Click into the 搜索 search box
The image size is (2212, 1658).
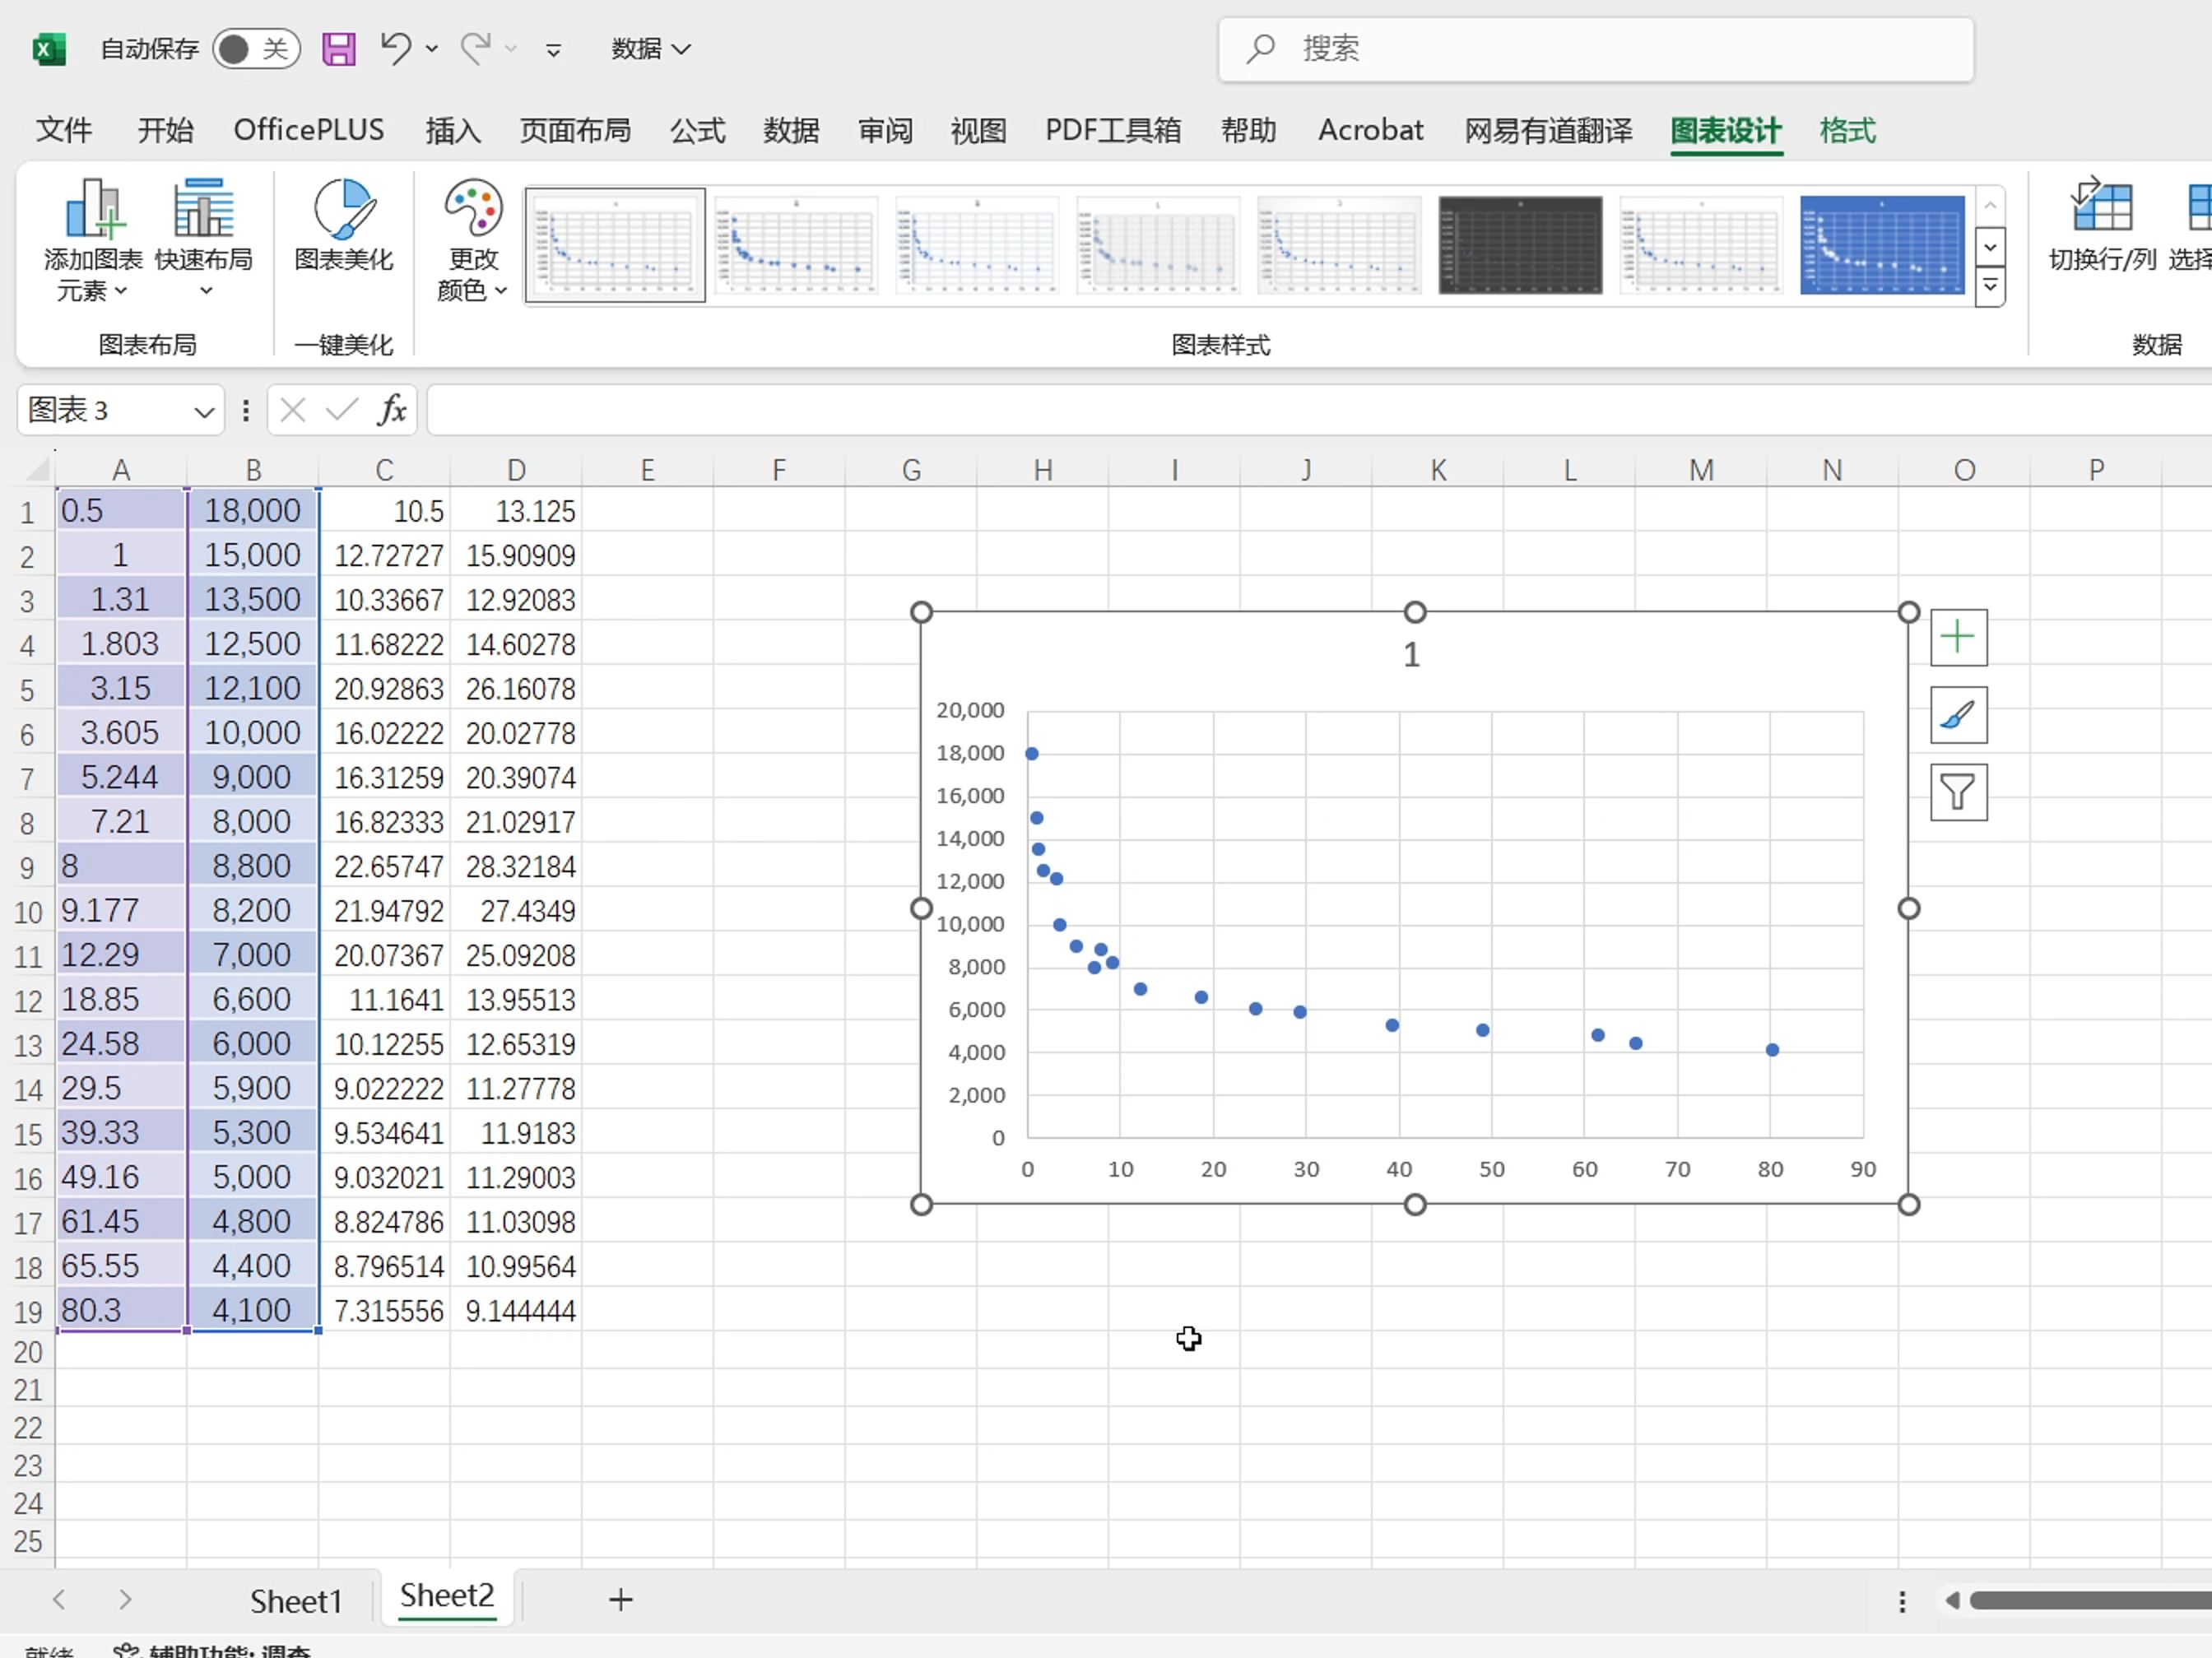coord(1595,48)
